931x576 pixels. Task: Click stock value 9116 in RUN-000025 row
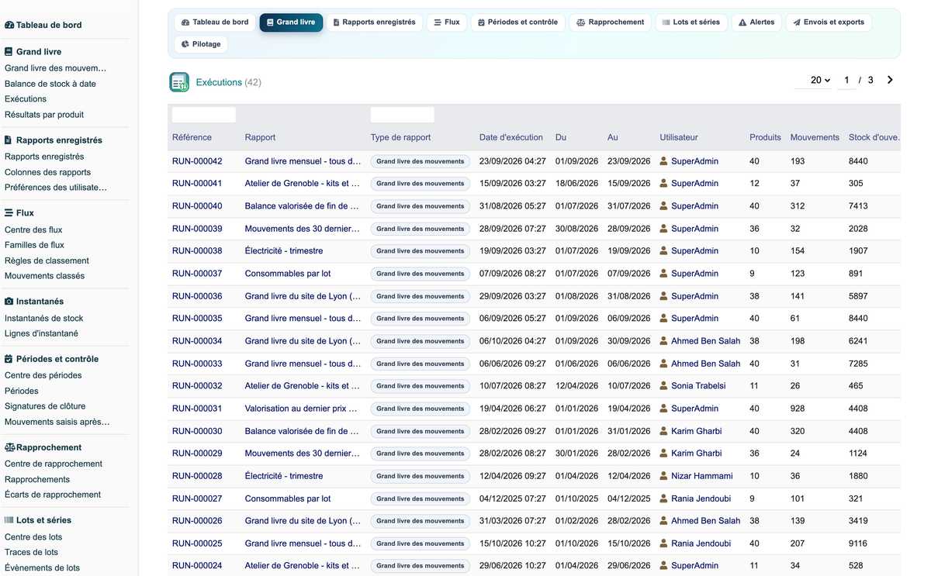pyautogui.click(x=858, y=543)
